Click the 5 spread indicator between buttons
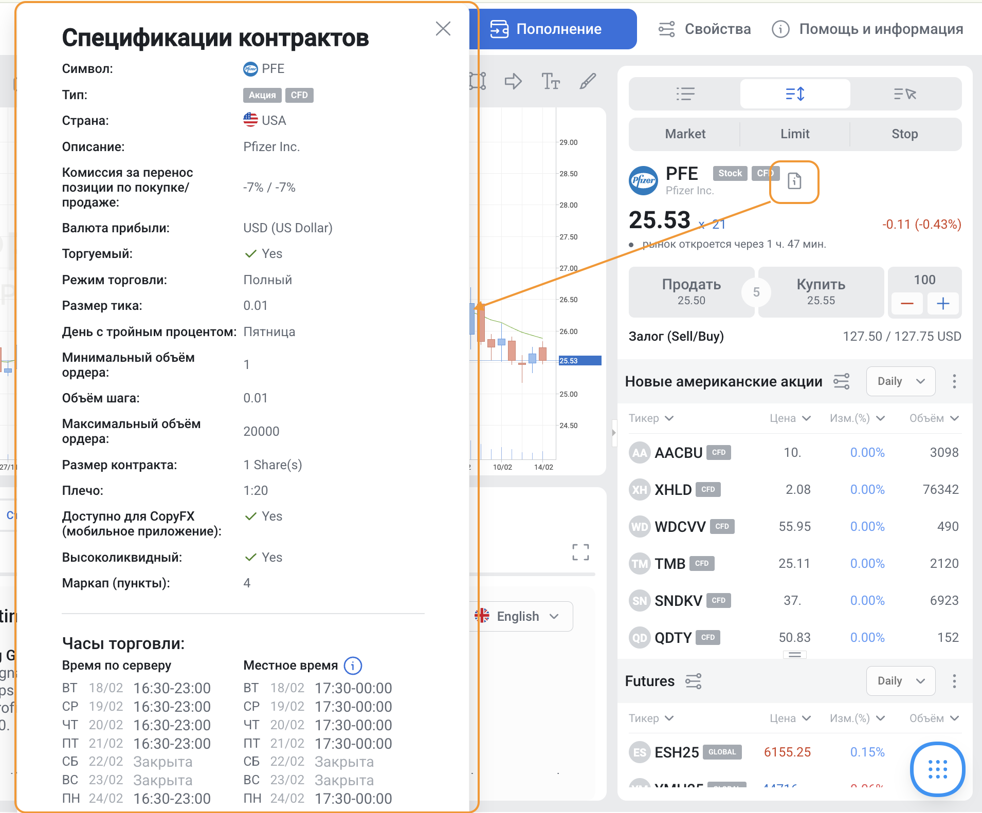 tap(756, 292)
